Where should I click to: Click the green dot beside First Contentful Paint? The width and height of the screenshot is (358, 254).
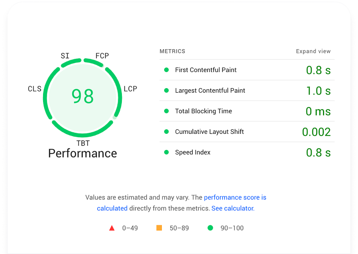[166, 70]
